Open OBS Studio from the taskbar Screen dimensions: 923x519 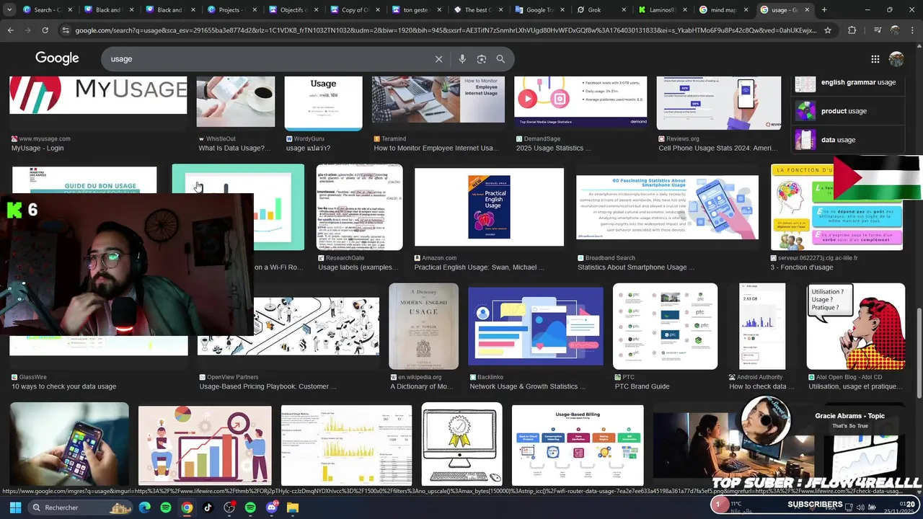229,507
